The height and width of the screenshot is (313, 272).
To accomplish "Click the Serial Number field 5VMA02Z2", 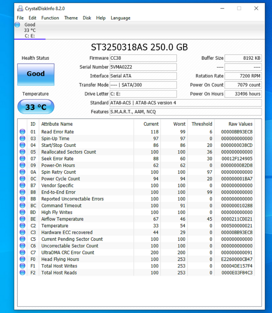I will click(143, 67).
